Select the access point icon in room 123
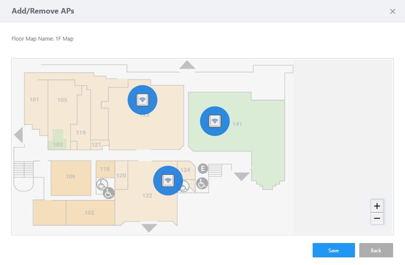405x265 pixels. tap(143, 100)
